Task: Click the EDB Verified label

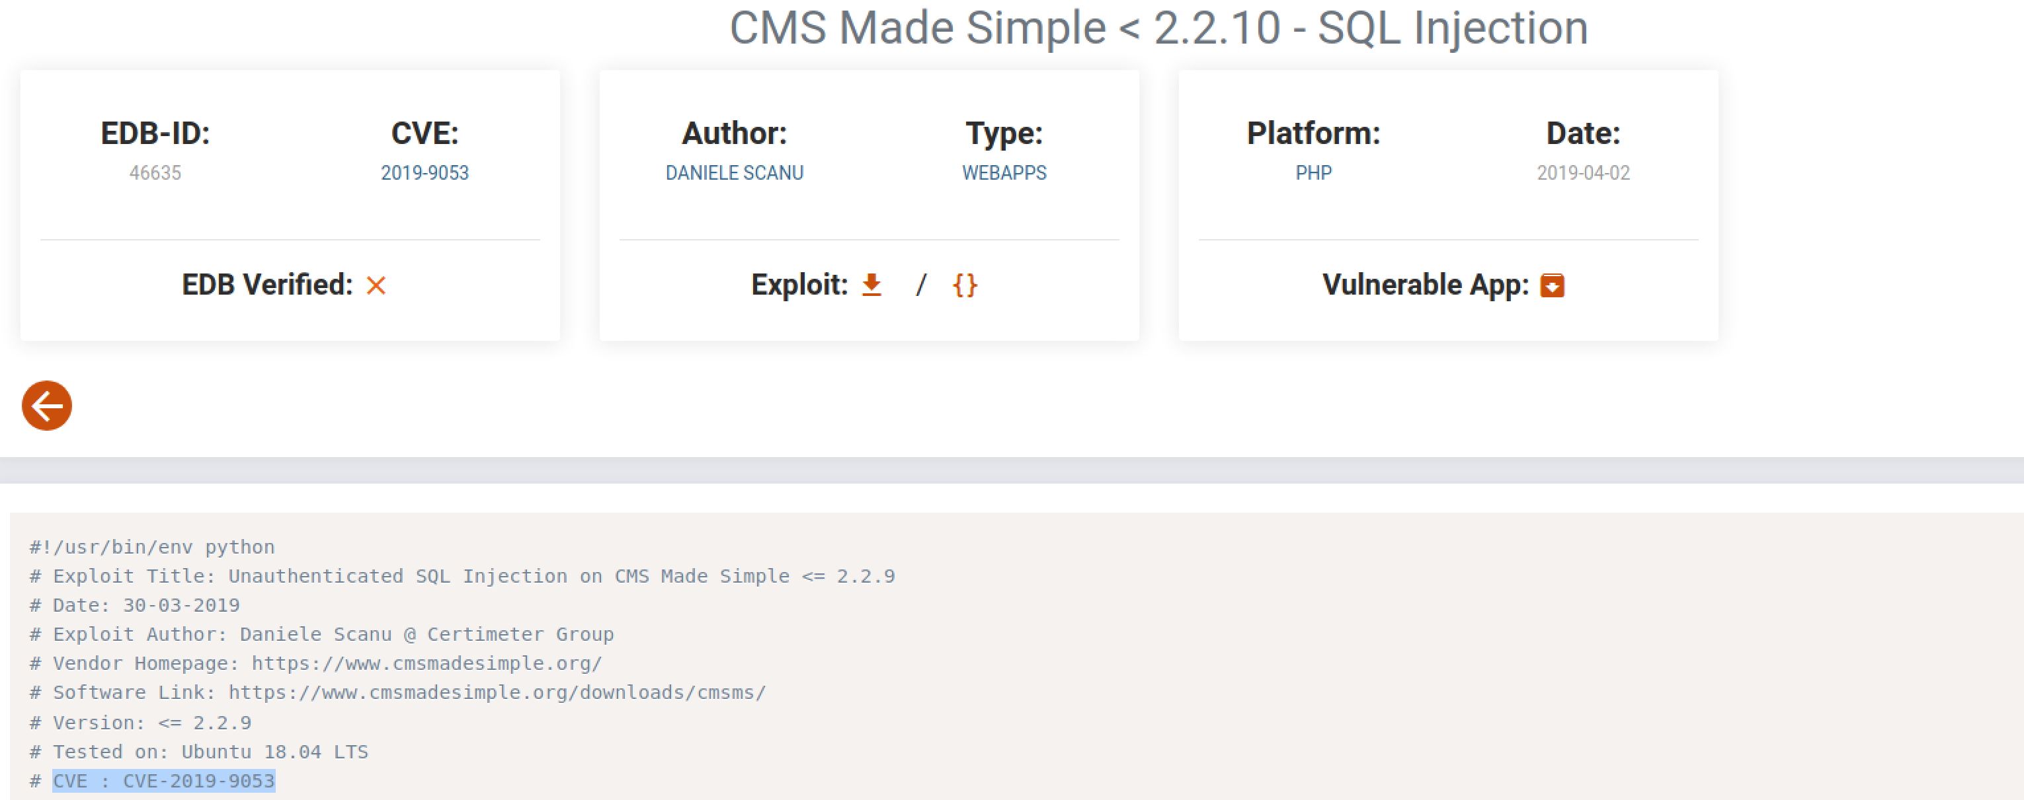Action: 267,284
